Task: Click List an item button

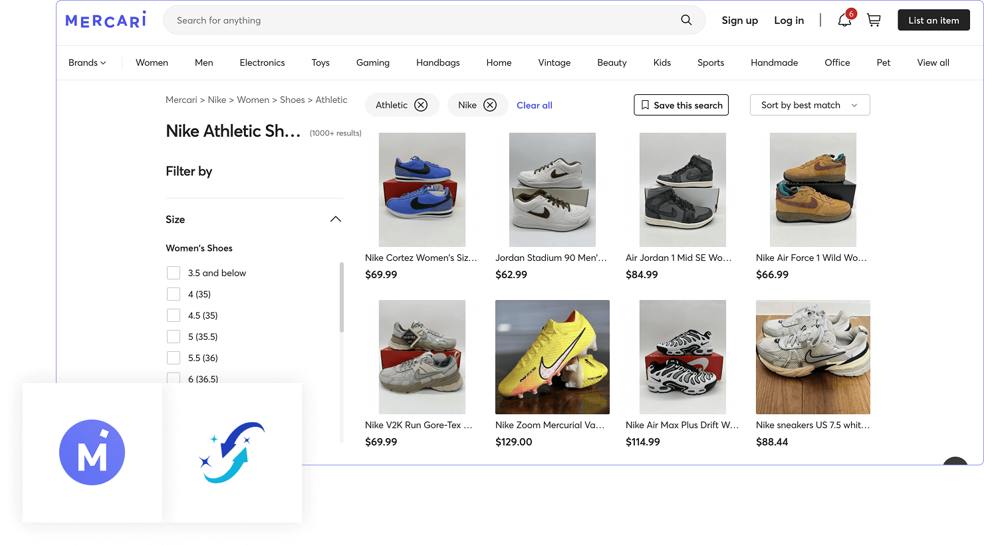Action: (x=933, y=20)
